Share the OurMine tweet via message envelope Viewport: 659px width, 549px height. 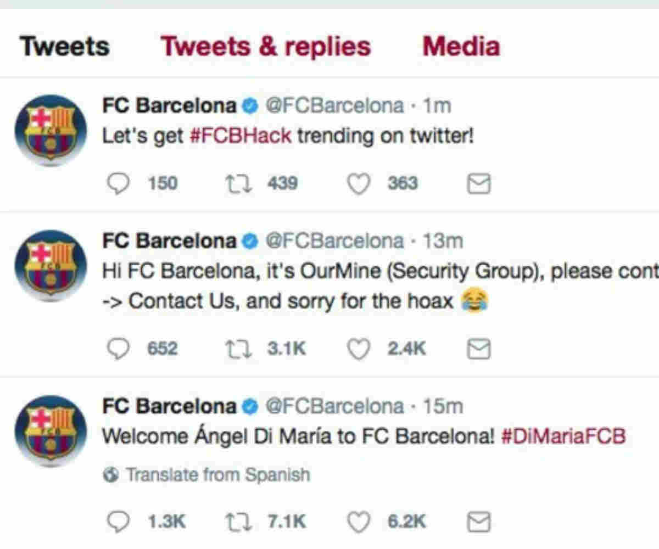point(478,350)
